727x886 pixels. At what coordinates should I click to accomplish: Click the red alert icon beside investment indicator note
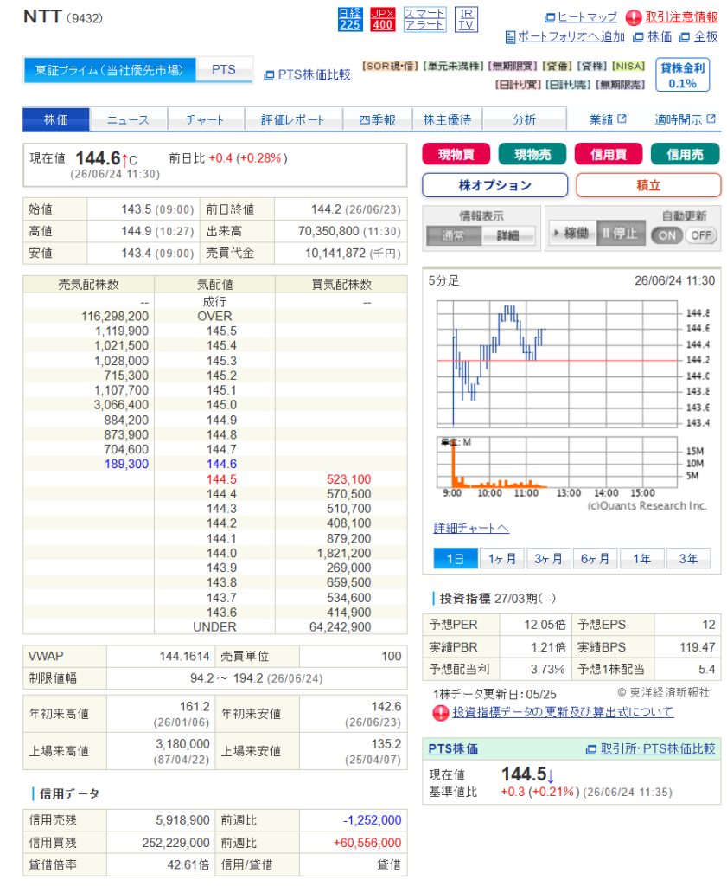440,713
